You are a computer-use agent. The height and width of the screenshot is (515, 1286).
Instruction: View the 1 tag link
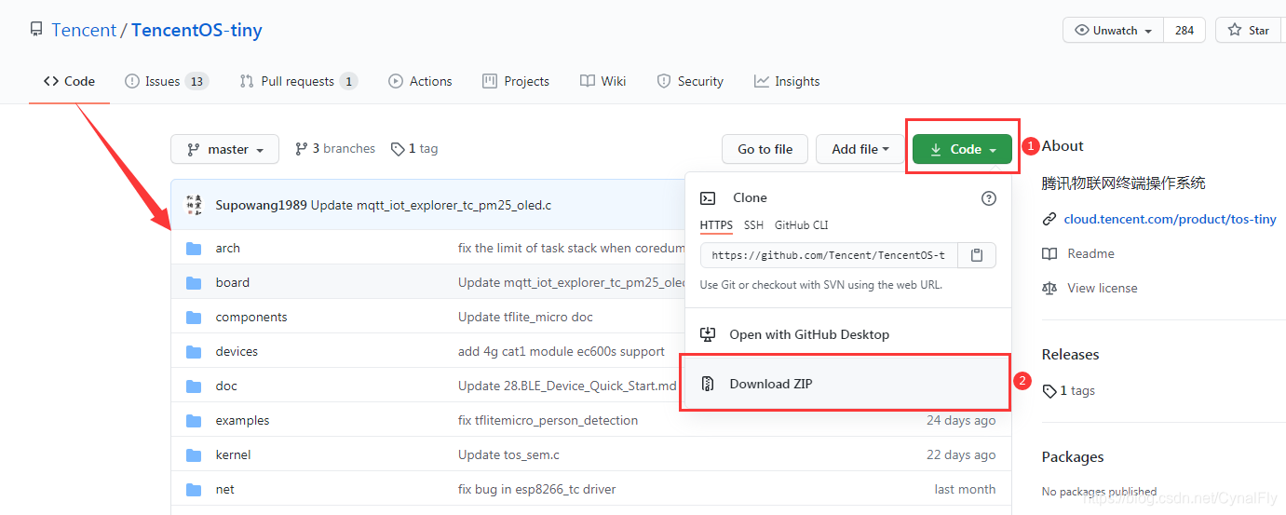tap(414, 149)
